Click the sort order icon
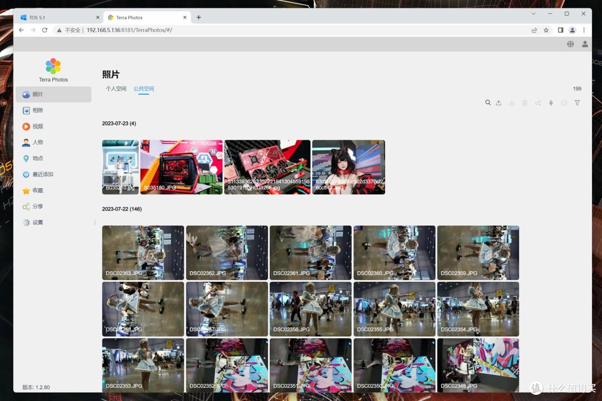Screen dimensions: 602x401 pyautogui.click(x=551, y=103)
